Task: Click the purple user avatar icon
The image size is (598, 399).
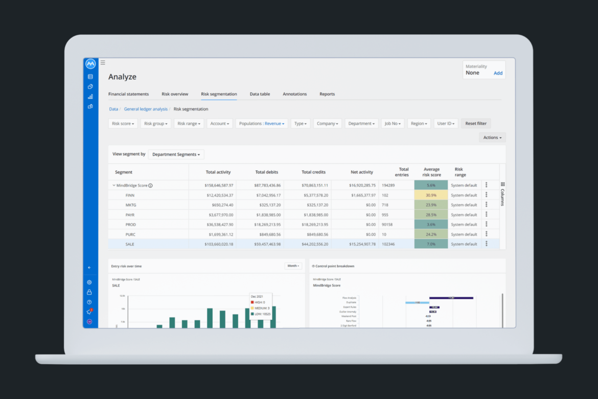Action: pos(89,321)
